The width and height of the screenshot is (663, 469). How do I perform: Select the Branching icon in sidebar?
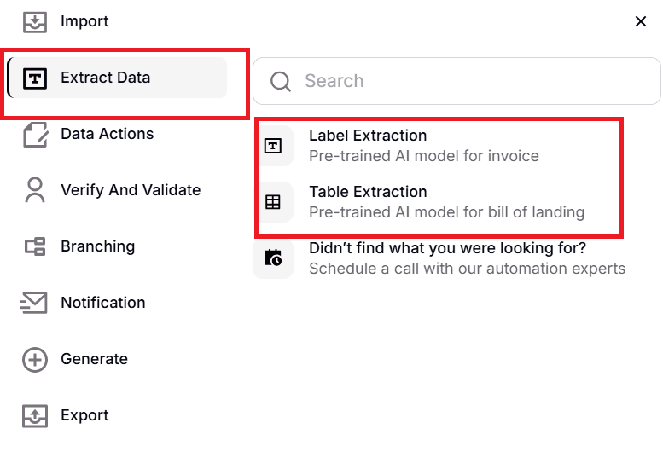(x=35, y=247)
